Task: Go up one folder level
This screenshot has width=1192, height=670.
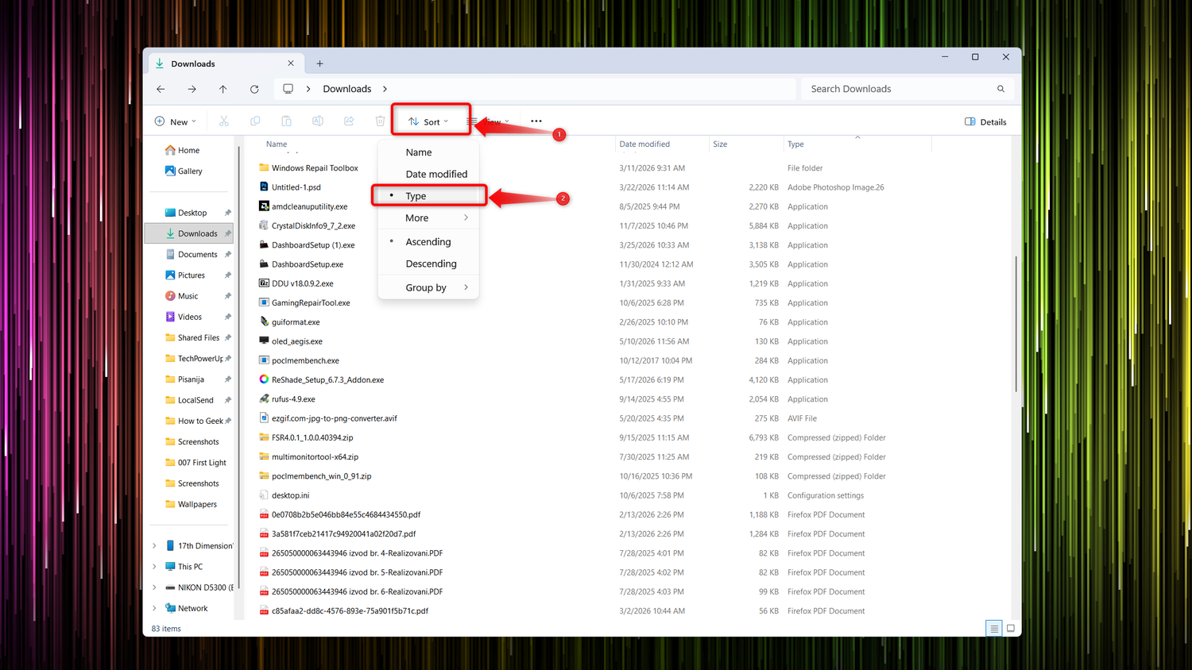Action: pyautogui.click(x=223, y=89)
